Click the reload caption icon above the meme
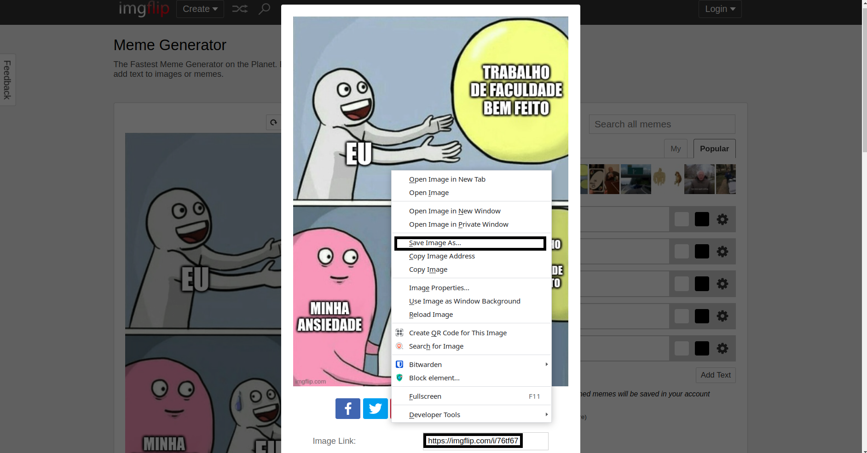Image resolution: width=867 pixels, height=453 pixels. (x=273, y=122)
